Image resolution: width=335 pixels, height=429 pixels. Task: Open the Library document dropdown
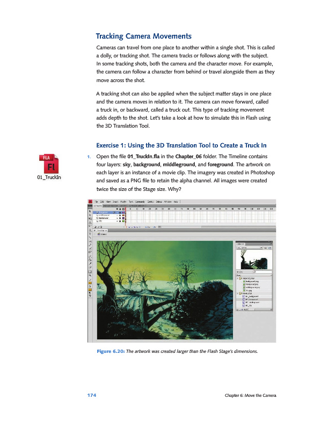pyautogui.click(x=251, y=248)
